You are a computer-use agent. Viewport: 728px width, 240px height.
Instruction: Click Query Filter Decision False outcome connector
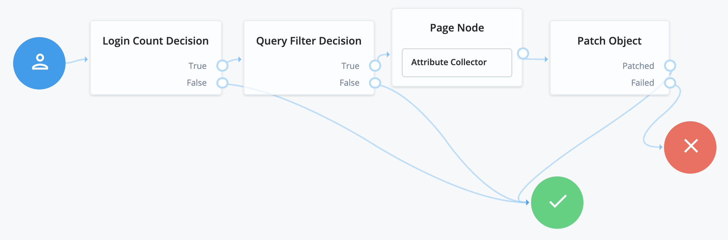[375, 83]
